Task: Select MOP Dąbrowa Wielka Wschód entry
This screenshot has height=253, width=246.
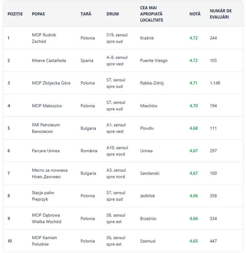Action: pos(46,219)
